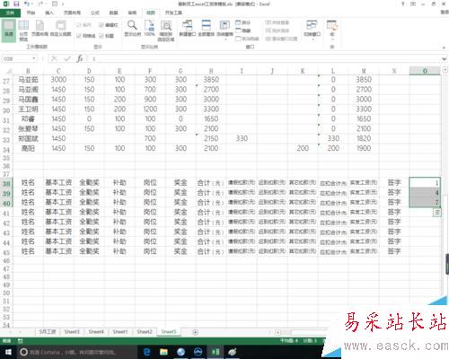Click the New Window icon
Image resolution: width=449 pixels, height=359 pixels.
click(x=188, y=29)
